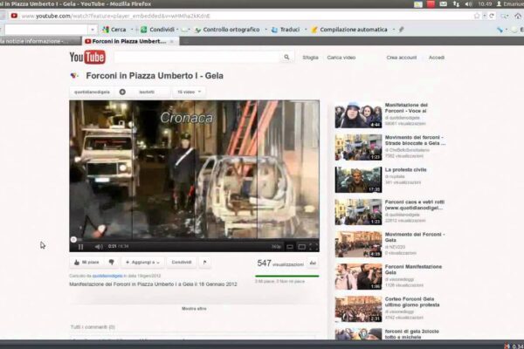Click the thumbs-down dislike icon
Image resolution: width=524 pixels, height=349 pixels.
[111, 262]
